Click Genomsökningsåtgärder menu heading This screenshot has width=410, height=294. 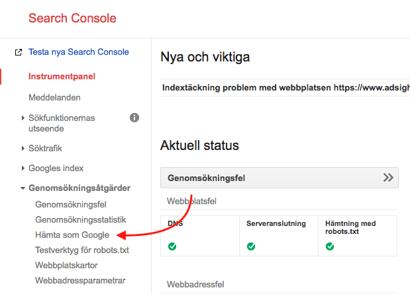tap(79, 188)
